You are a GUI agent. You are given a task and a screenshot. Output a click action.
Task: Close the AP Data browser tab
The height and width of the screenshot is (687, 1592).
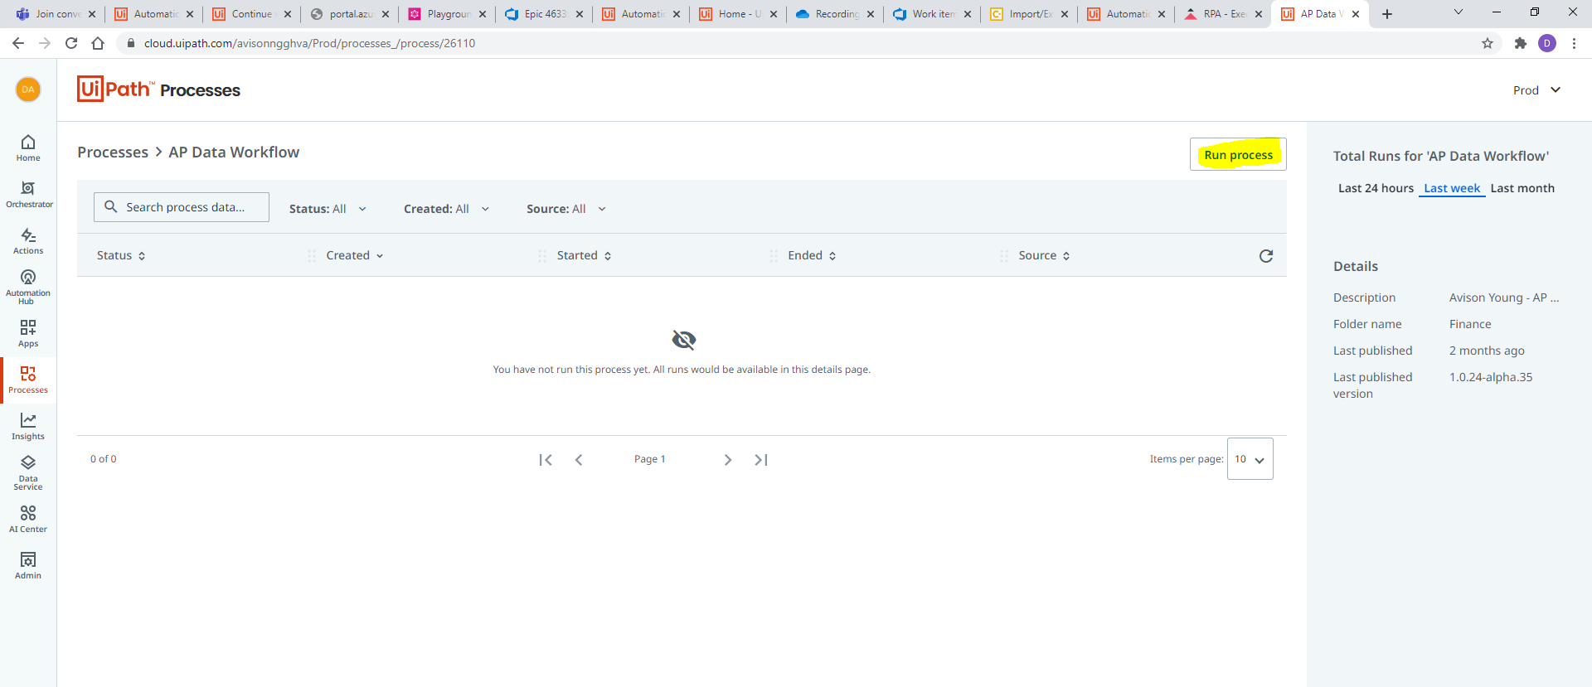point(1356,14)
